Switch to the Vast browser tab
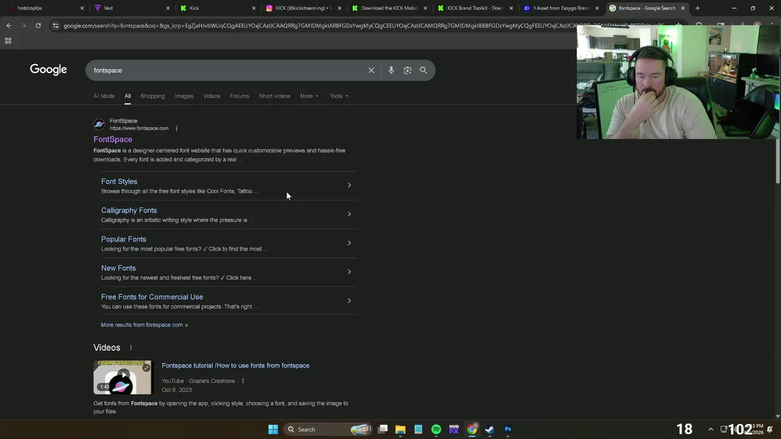This screenshot has width=781, height=439. click(x=131, y=8)
